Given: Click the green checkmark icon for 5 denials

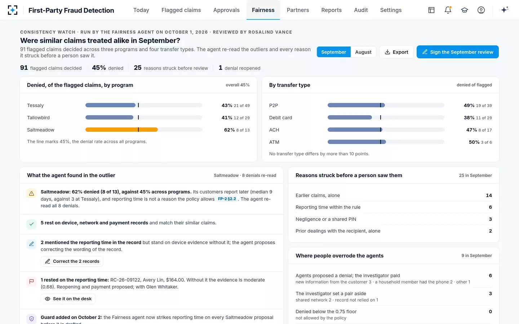Looking at the screenshot, I should [x=32, y=224].
